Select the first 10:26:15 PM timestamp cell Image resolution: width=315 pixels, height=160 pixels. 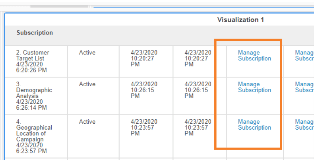(144, 90)
